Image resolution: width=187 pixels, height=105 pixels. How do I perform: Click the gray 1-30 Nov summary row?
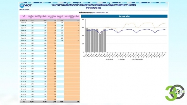click(x=50, y=20)
